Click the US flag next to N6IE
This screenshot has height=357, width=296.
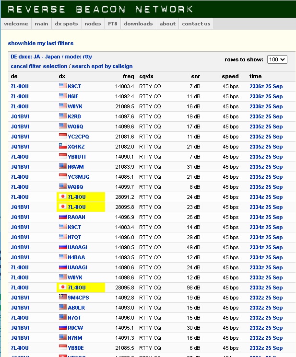(x=63, y=96)
